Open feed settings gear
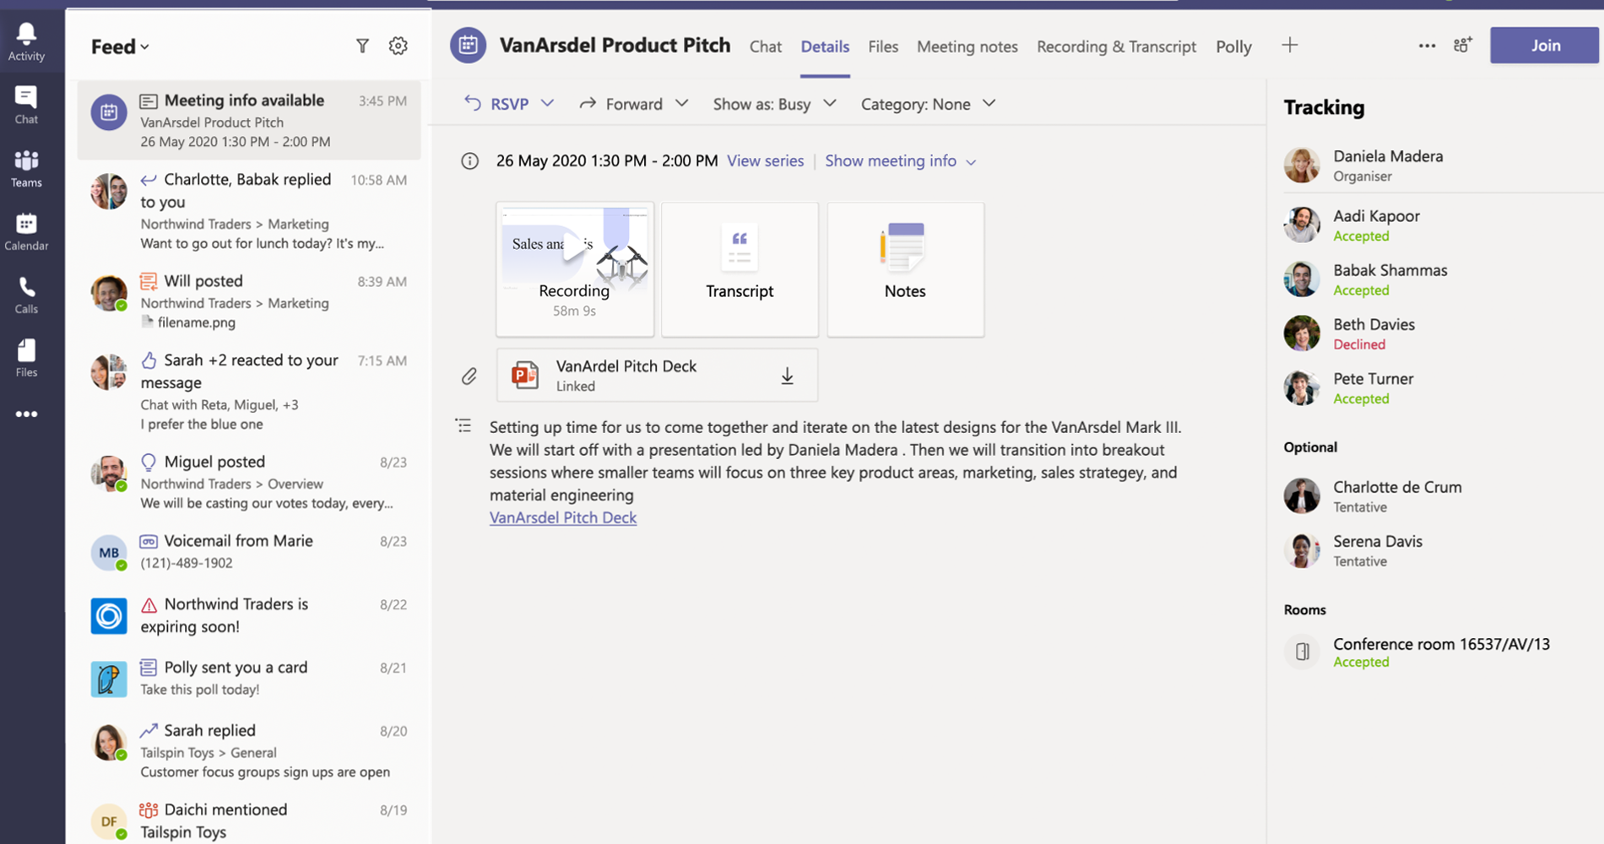This screenshot has height=844, width=1604. click(x=398, y=46)
